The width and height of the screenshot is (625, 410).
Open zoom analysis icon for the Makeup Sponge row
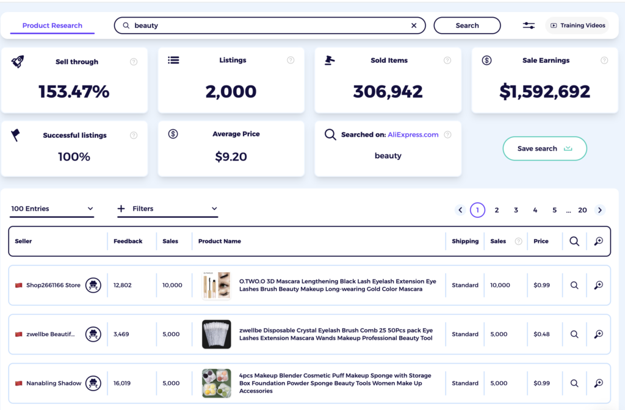(598, 383)
